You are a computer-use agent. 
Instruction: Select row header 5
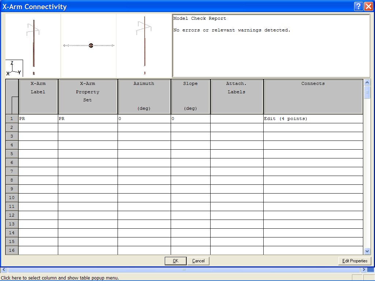click(12, 154)
